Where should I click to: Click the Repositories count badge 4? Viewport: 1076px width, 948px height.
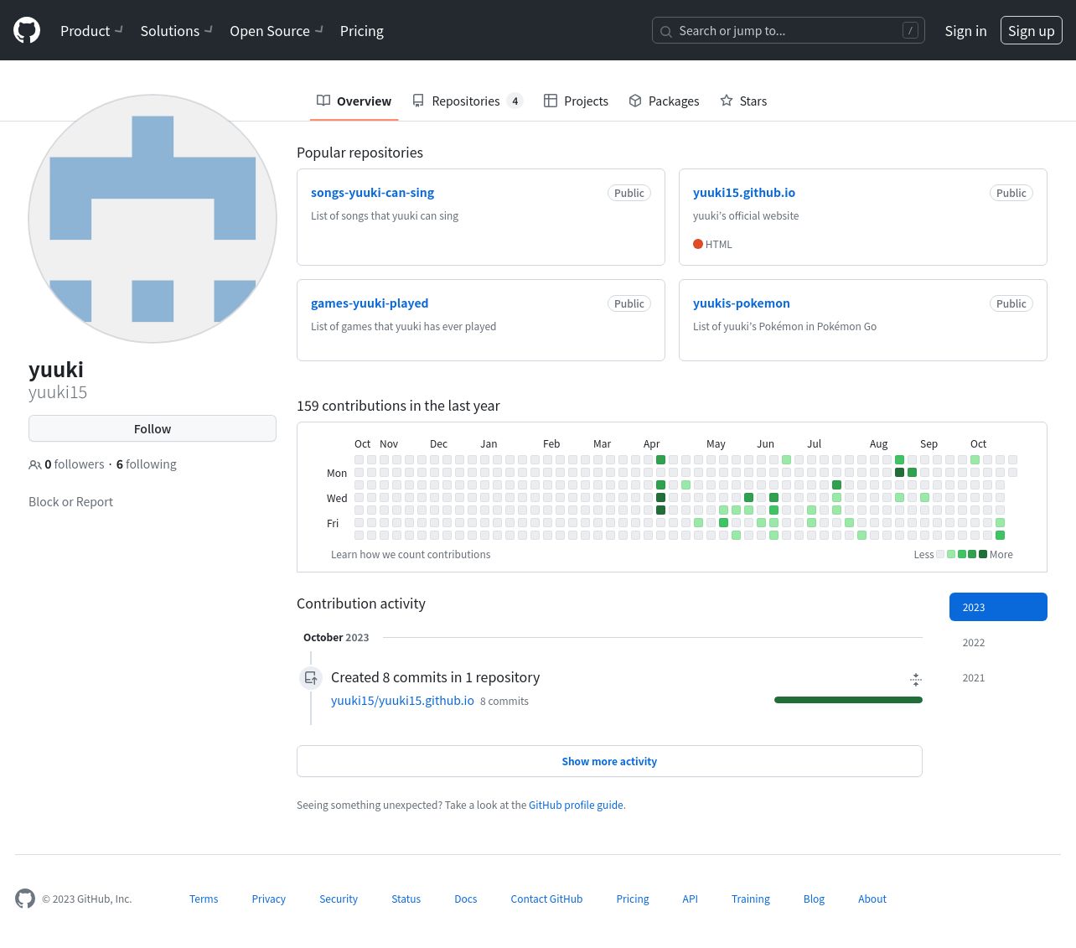tap(515, 101)
